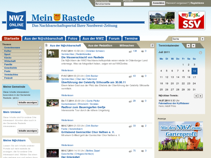
Task: Expand the Freizeit topic
Action: [x=40, y=78]
